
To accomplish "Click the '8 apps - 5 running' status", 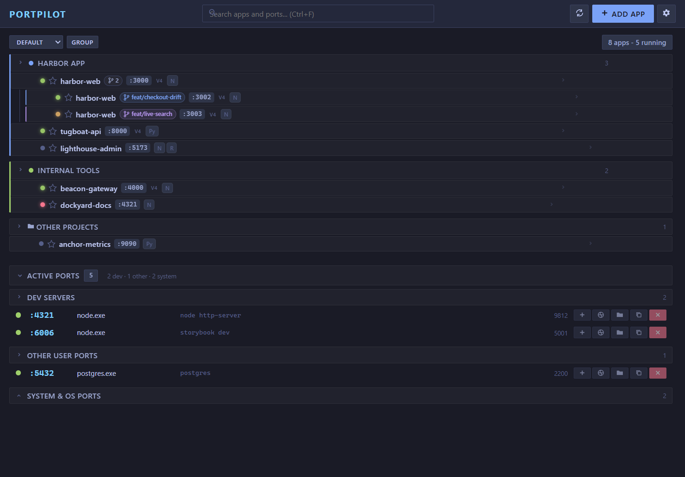I will pos(637,42).
